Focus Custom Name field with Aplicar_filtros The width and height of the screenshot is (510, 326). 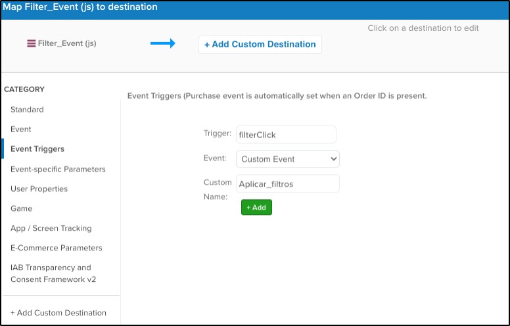(x=287, y=183)
